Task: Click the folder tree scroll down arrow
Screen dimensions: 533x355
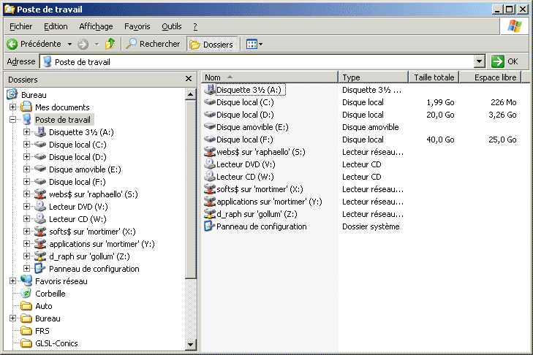Action: (192, 345)
